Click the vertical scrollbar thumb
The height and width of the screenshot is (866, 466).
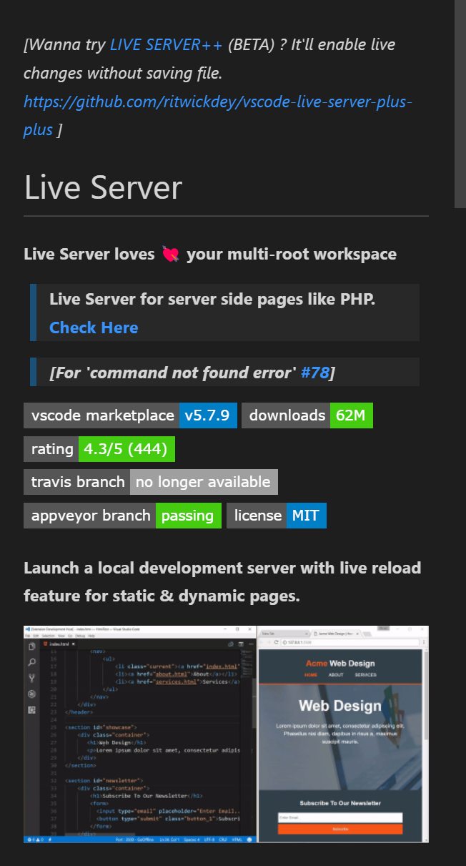point(460,104)
